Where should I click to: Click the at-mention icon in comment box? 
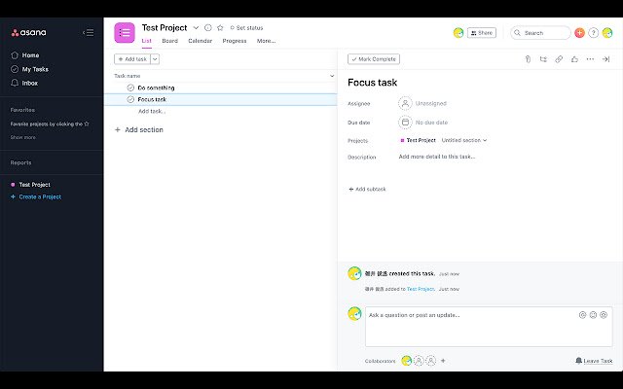click(x=582, y=315)
